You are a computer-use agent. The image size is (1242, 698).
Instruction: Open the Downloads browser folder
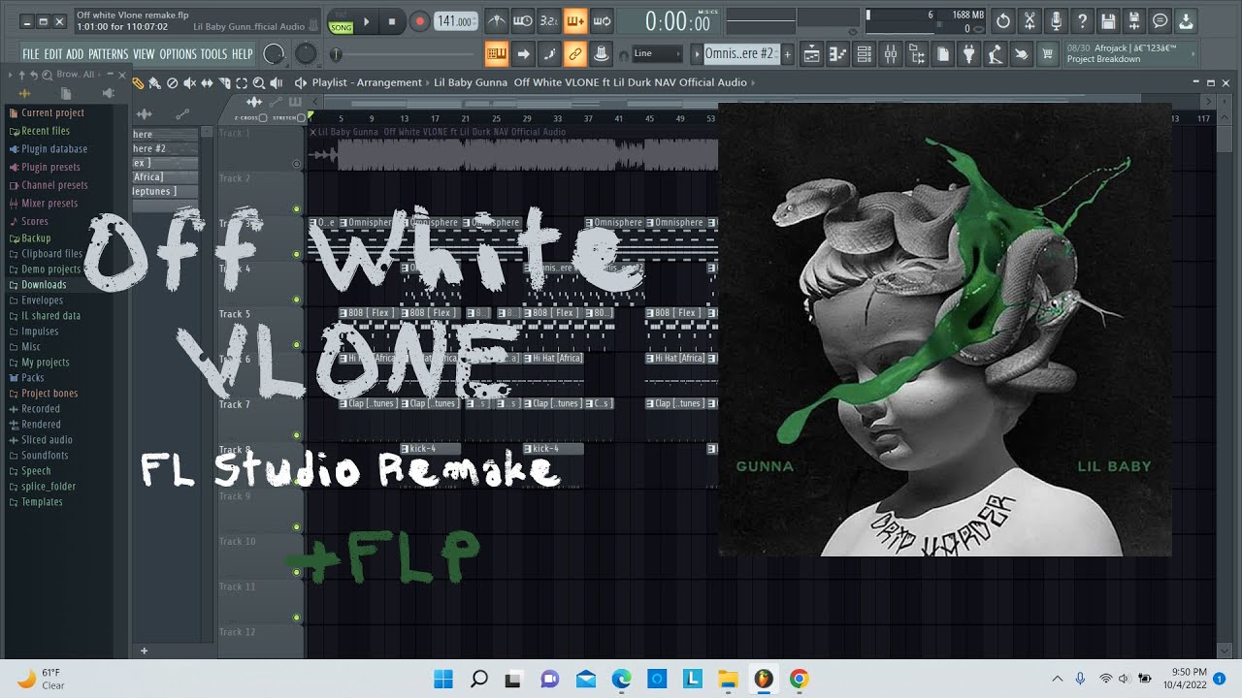[44, 285]
